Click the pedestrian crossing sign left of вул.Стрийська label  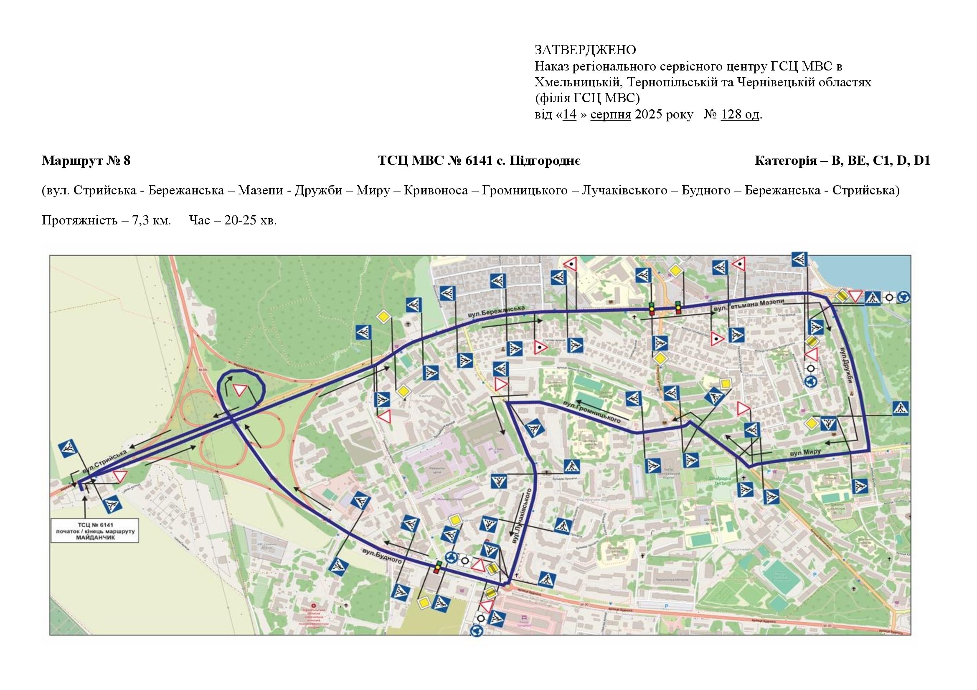point(68,449)
